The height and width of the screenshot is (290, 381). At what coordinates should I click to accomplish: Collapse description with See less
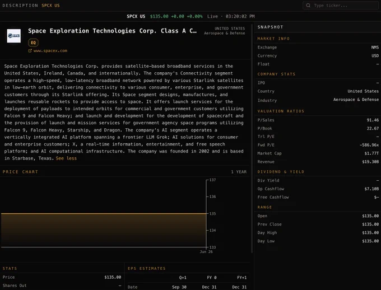[x=66, y=158]
